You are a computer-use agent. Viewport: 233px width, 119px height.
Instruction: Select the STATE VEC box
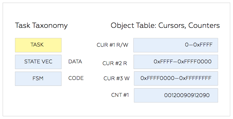38,62
